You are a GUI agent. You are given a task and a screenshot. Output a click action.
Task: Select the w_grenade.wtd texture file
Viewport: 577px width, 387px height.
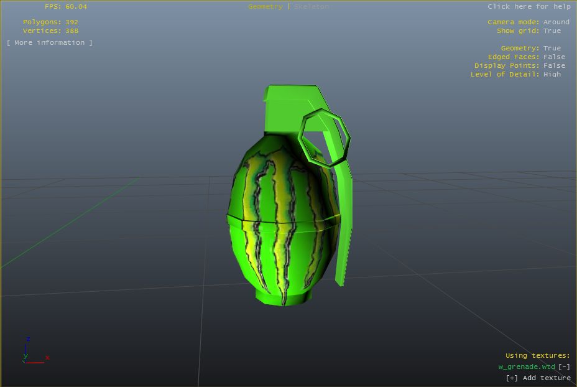526,366
